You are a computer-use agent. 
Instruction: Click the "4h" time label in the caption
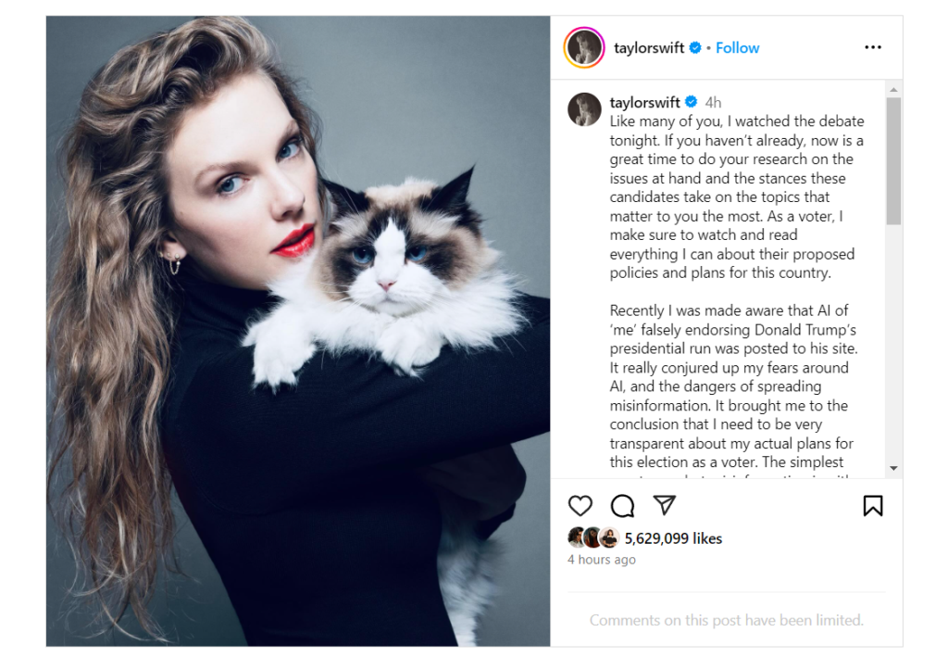tap(713, 102)
